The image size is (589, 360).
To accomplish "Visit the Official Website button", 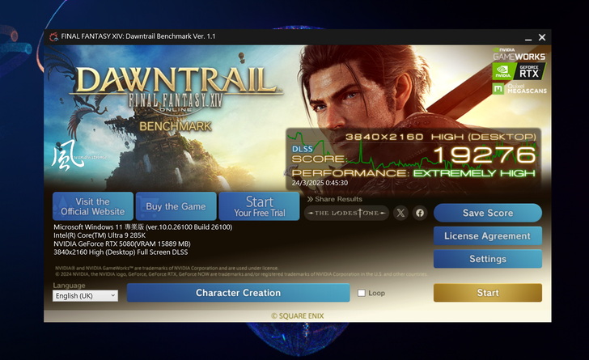I will point(93,206).
